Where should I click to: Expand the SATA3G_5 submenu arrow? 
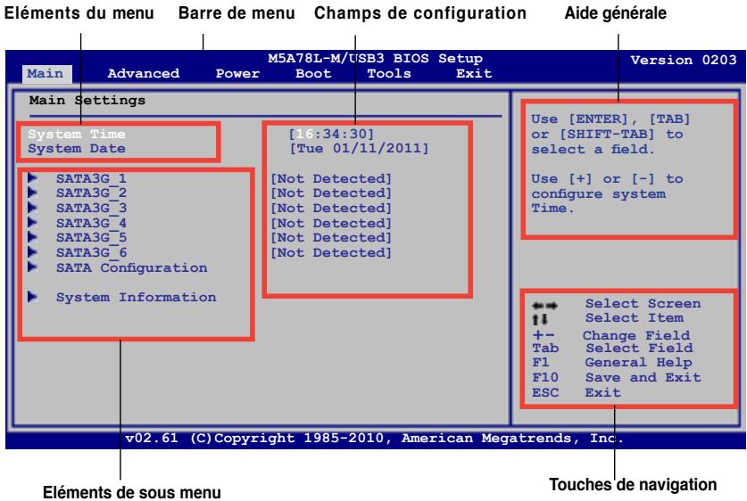coord(32,237)
